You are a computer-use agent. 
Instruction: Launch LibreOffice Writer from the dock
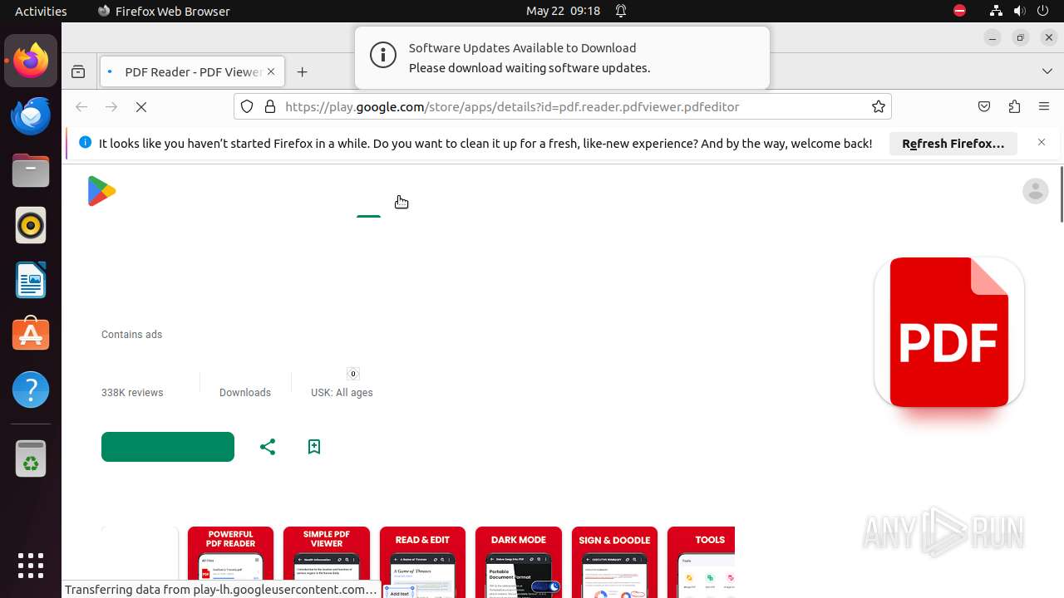pyautogui.click(x=31, y=280)
